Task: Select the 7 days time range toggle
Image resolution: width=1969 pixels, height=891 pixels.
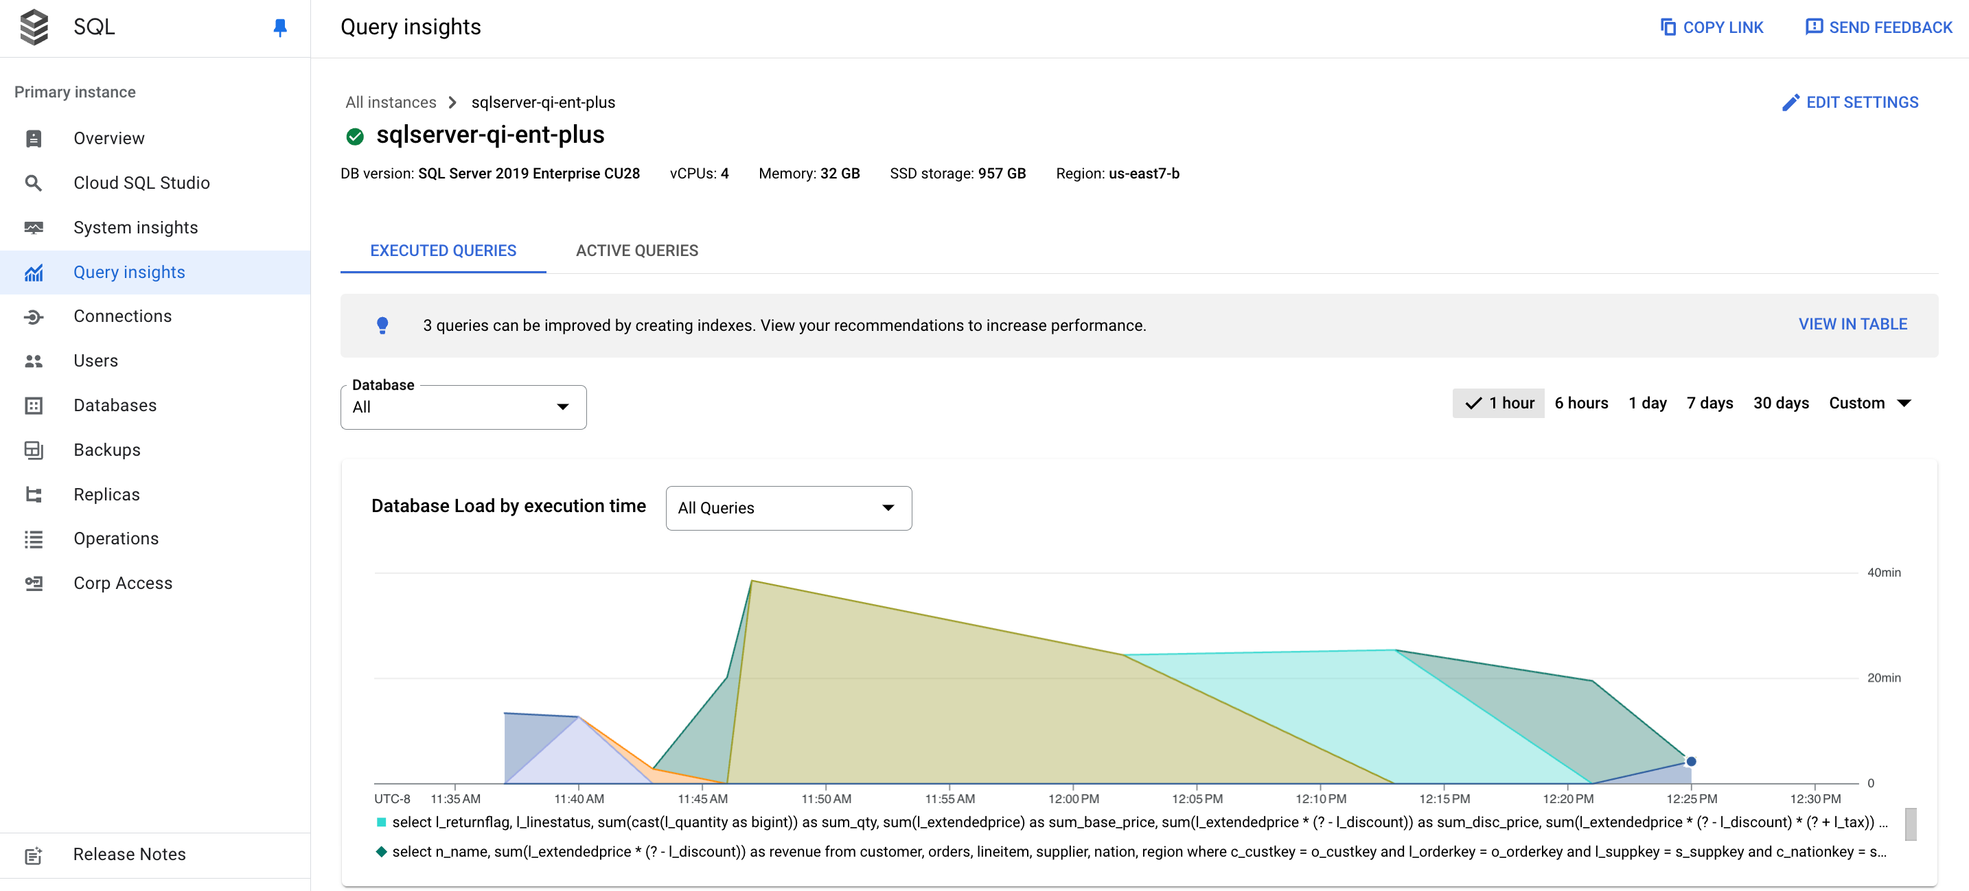Action: coord(1709,403)
